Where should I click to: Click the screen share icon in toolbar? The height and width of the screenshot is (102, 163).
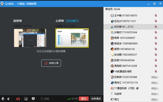point(26,99)
